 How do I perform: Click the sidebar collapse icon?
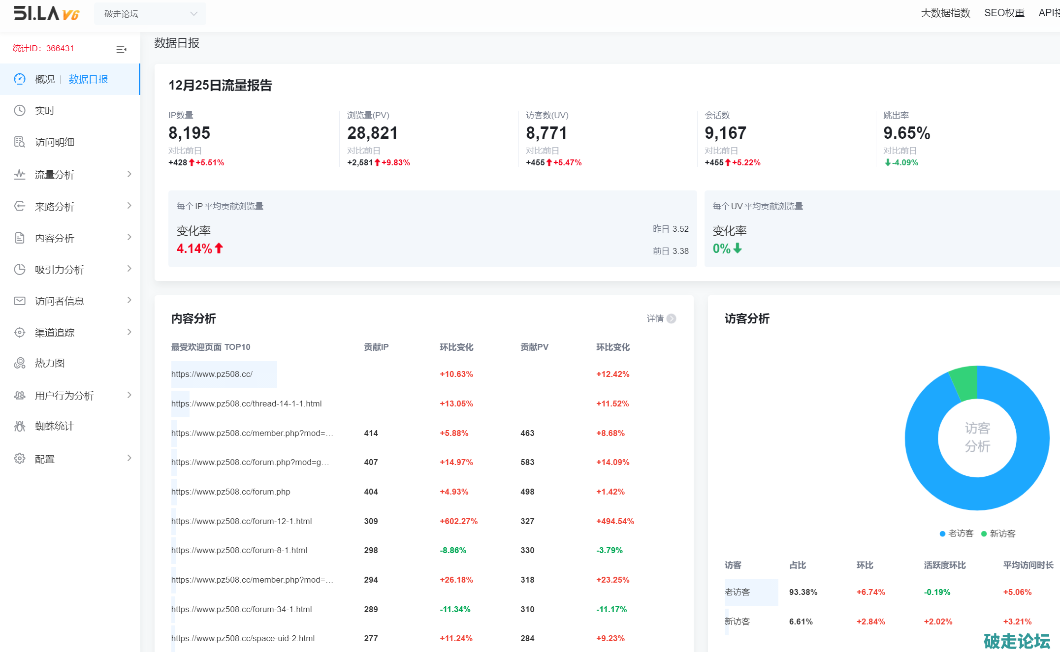[121, 49]
